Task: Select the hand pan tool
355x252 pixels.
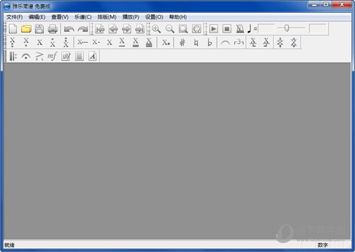Action: point(196,29)
